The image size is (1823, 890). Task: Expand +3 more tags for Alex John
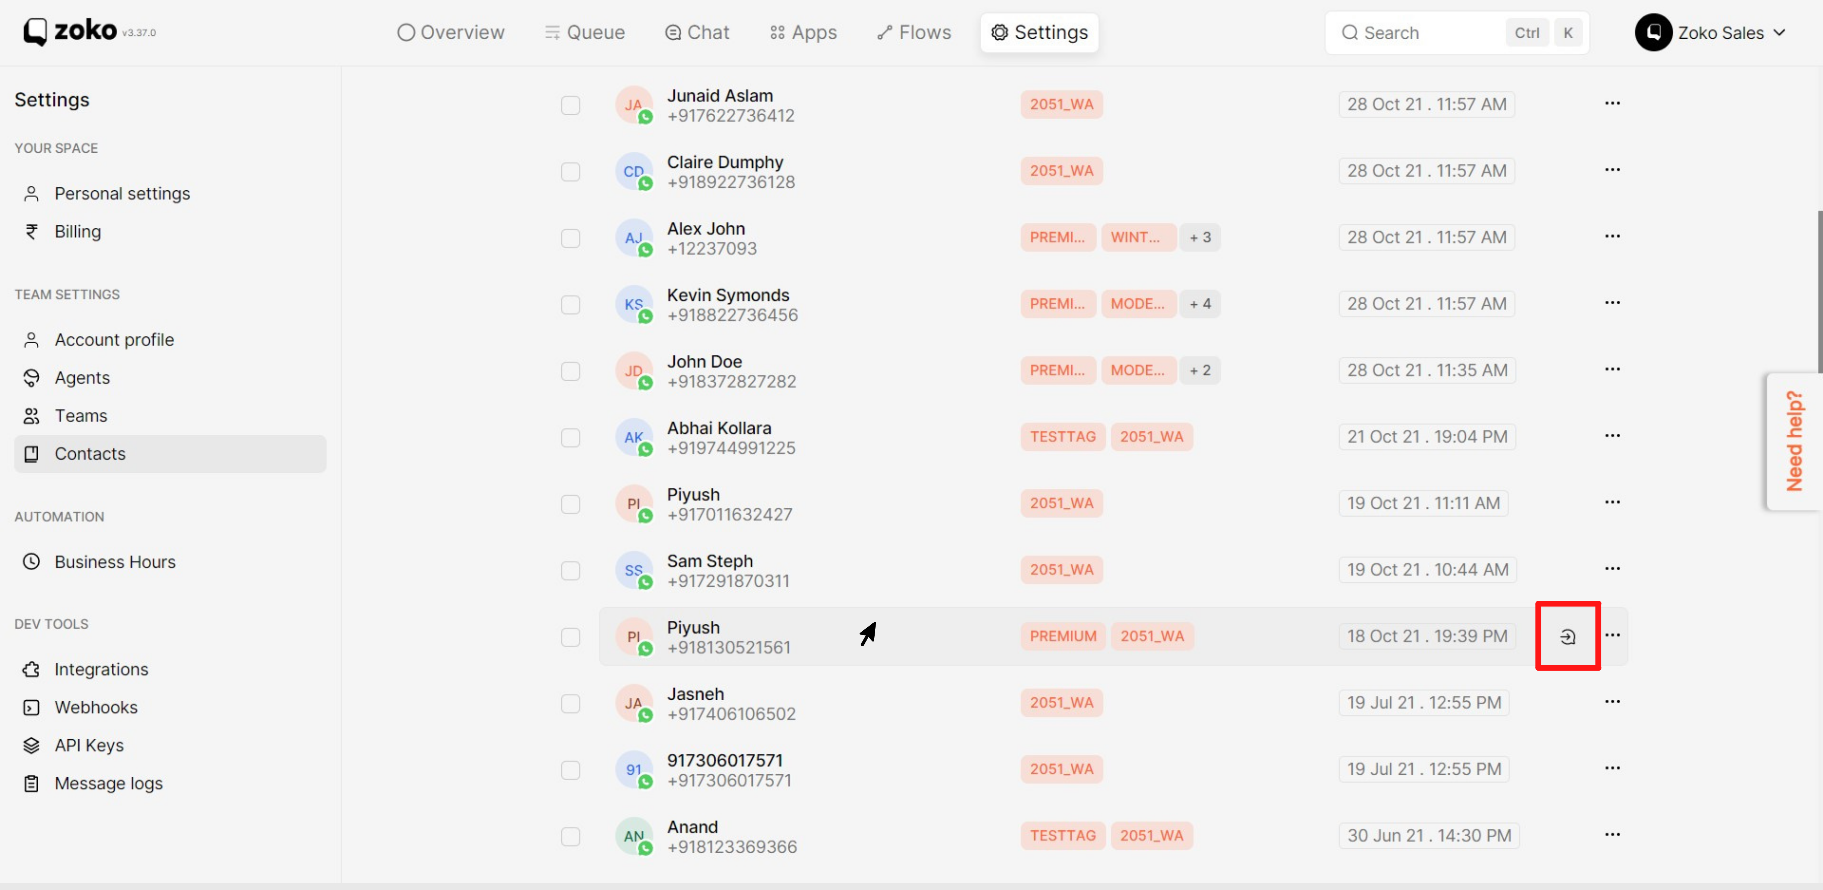pyautogui.click(x=1200, y=237)
